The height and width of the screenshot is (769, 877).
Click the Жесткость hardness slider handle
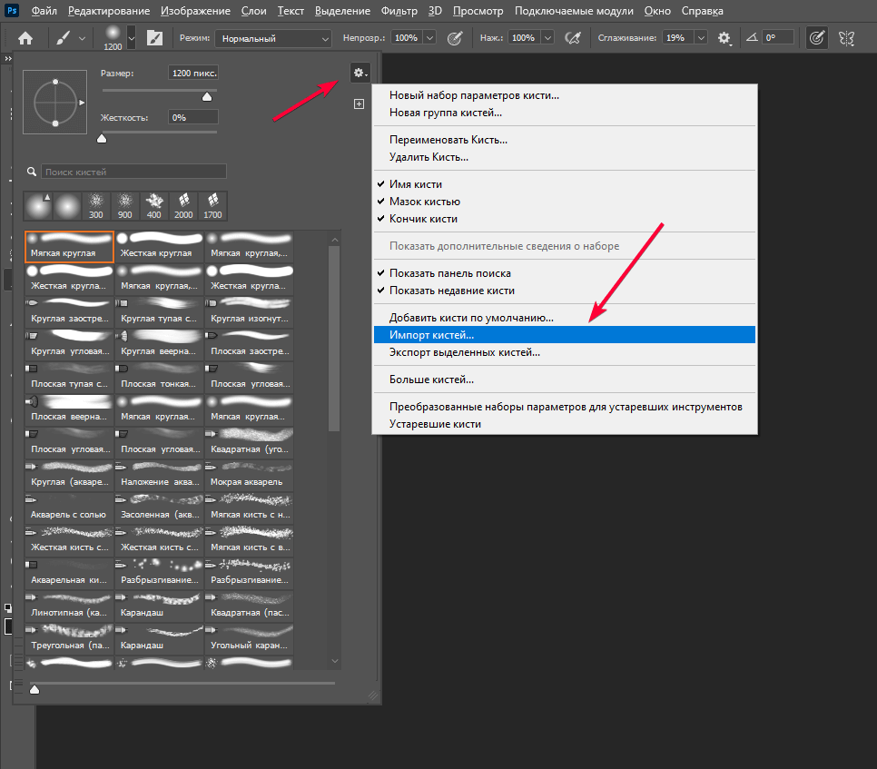[102, 138]
